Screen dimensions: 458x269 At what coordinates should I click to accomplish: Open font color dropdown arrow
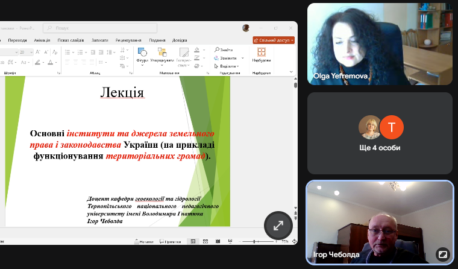(56, 62)
